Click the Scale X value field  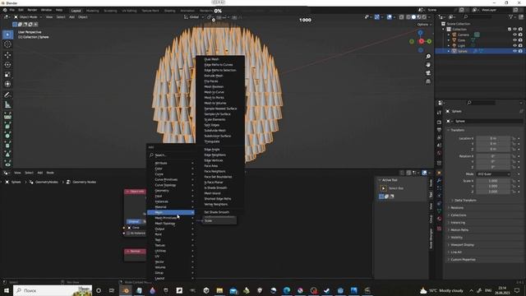click(493, 181)
